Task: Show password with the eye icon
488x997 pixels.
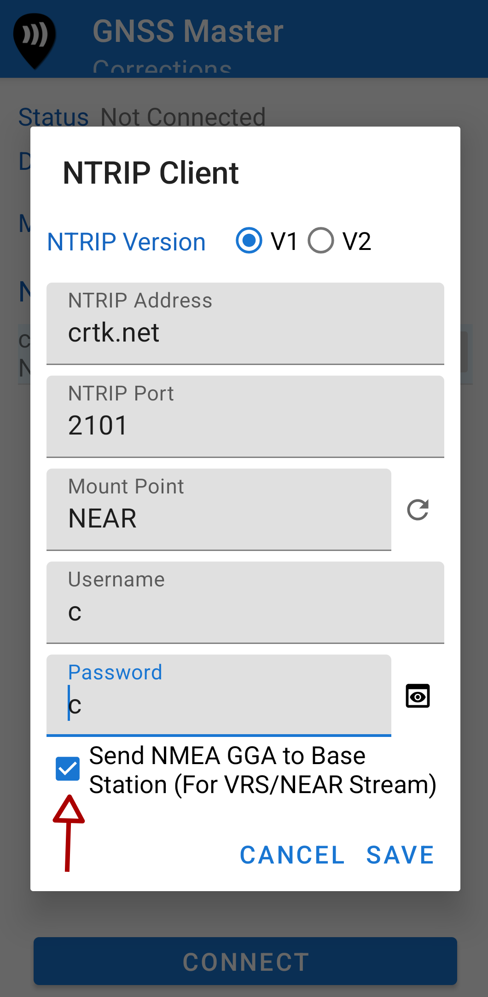Action: [418, 696]
